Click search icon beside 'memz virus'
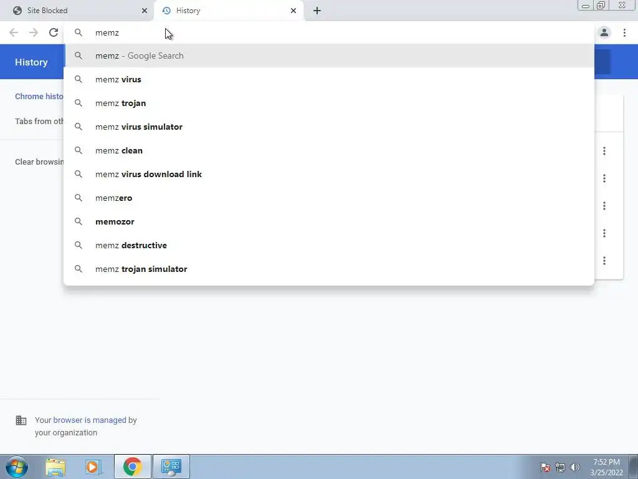The image size is (638, 479). tap(79, 79)
